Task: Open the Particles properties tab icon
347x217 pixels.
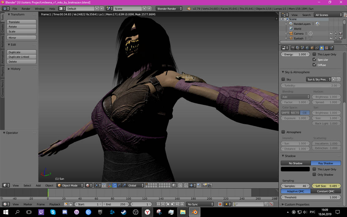Action: pyautogui.click(x=331, y=48)
